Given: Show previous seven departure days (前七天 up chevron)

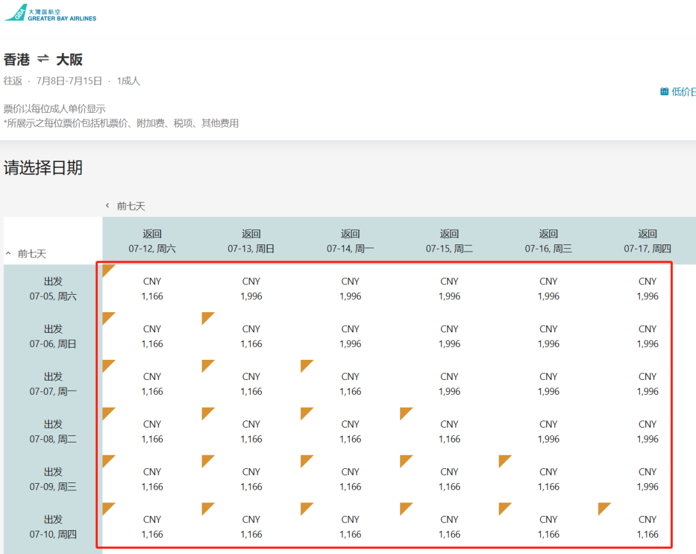Looking at the screenshot, I should [8, 253].
